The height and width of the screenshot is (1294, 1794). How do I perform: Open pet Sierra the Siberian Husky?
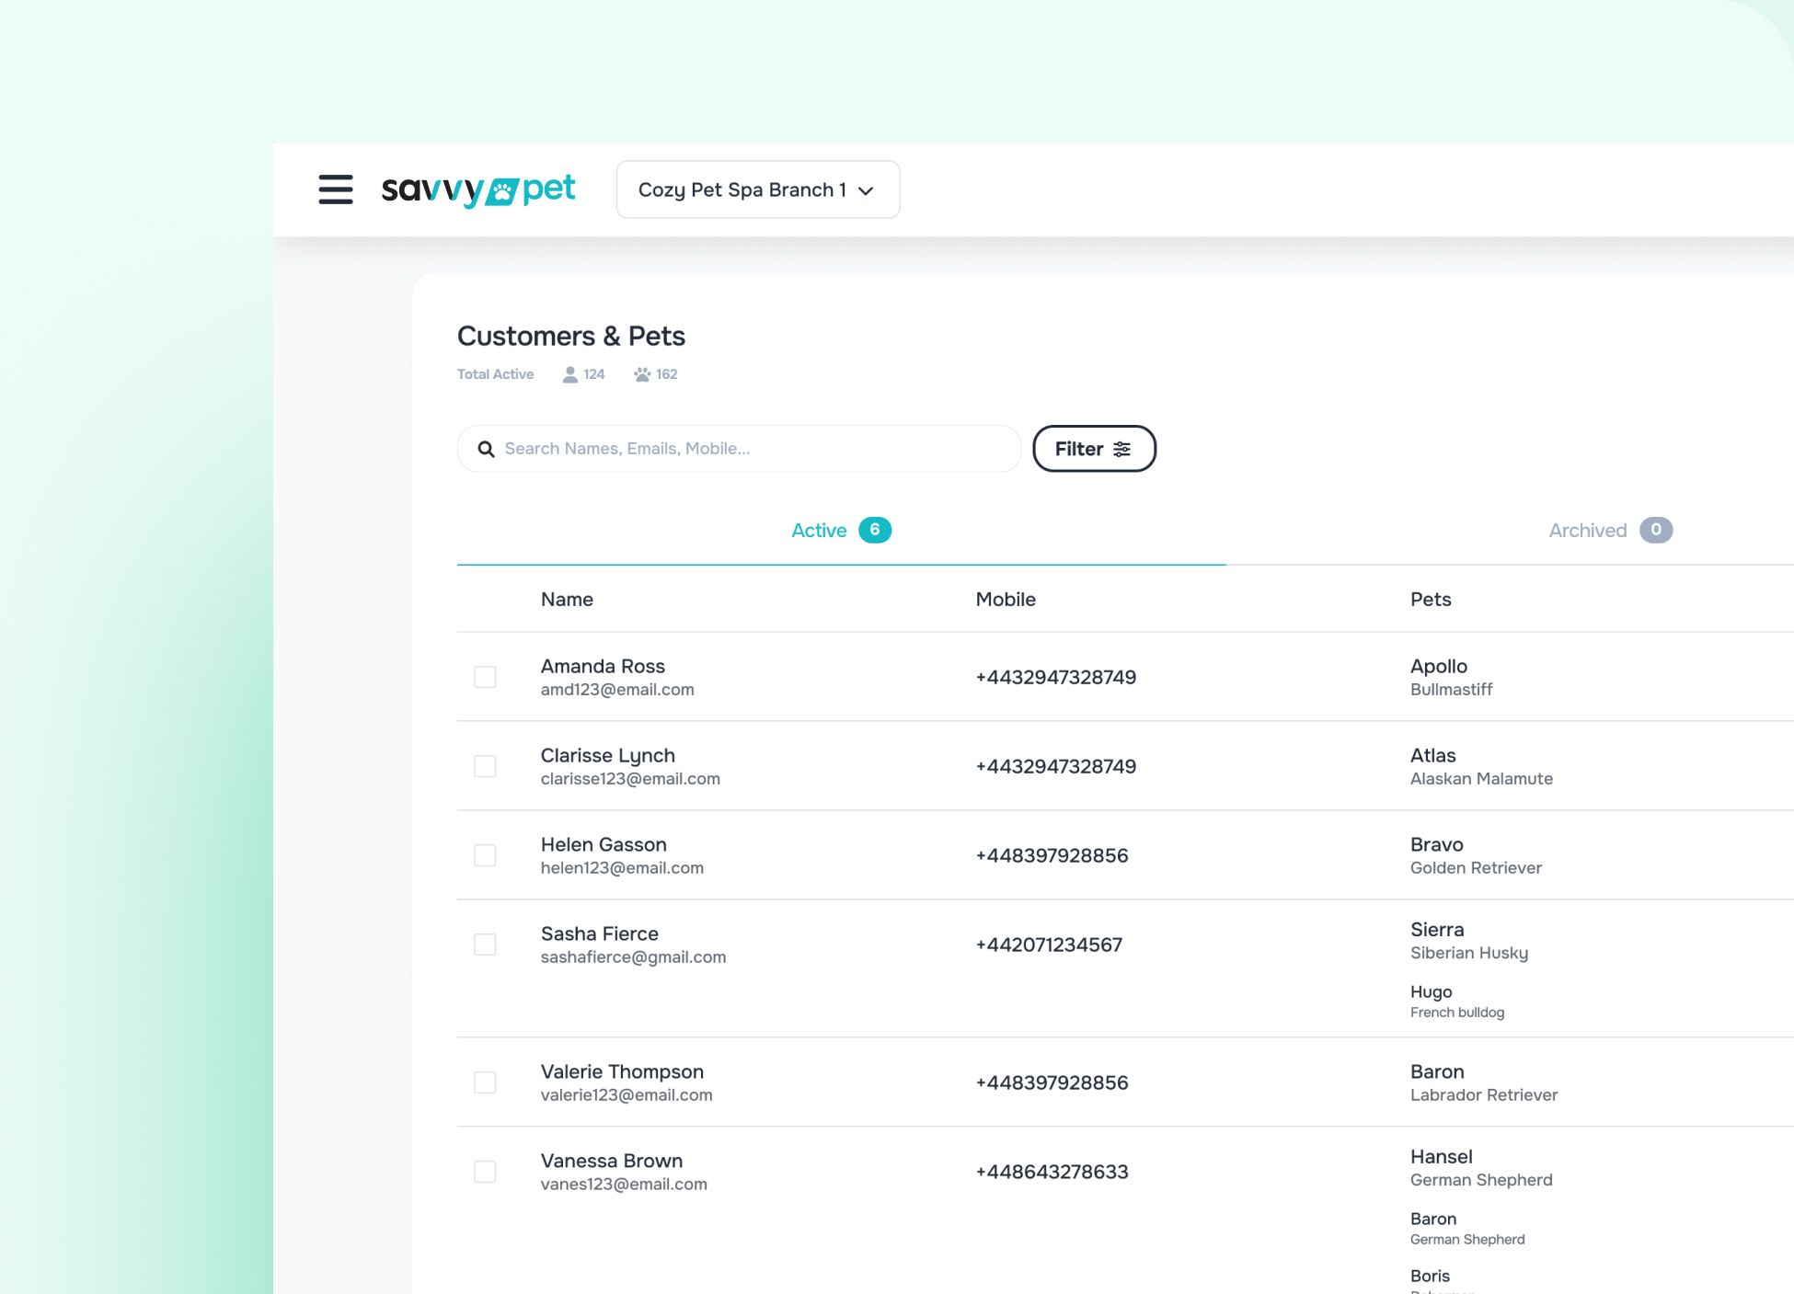1469,941
